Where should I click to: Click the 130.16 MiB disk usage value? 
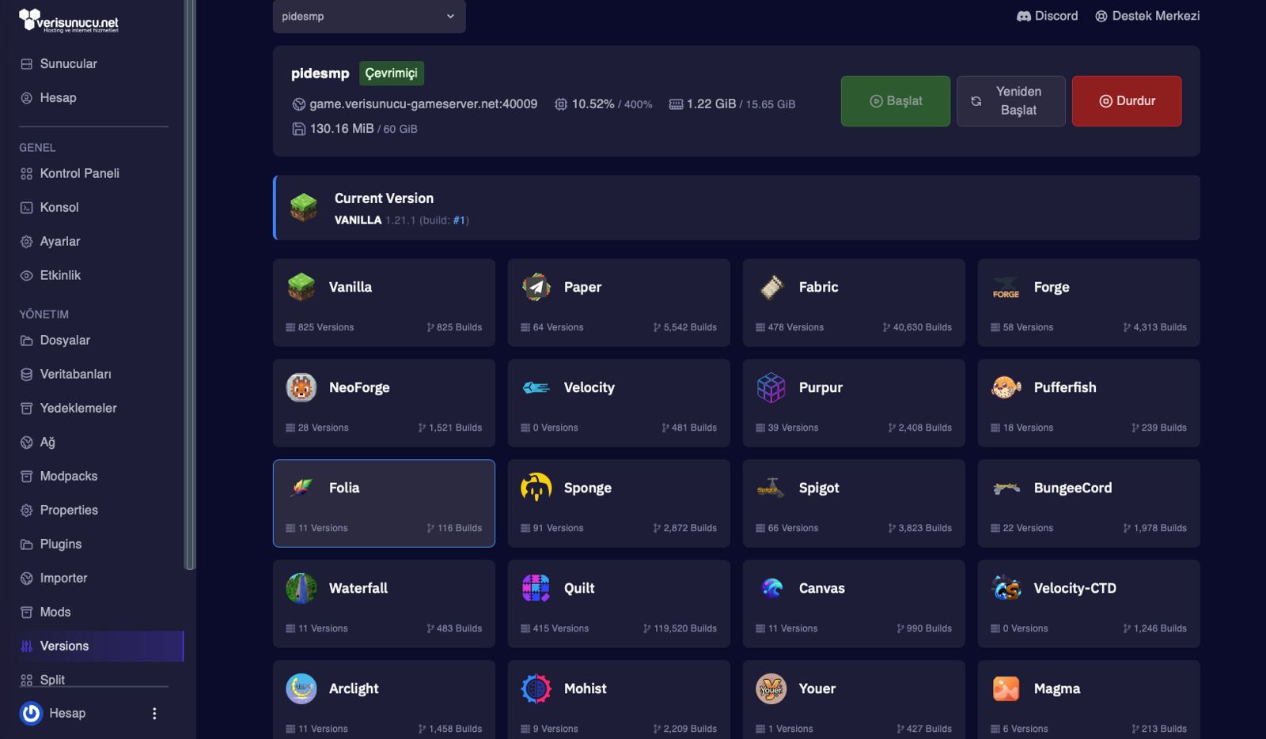pyautogui.click(x=341, y=129)
